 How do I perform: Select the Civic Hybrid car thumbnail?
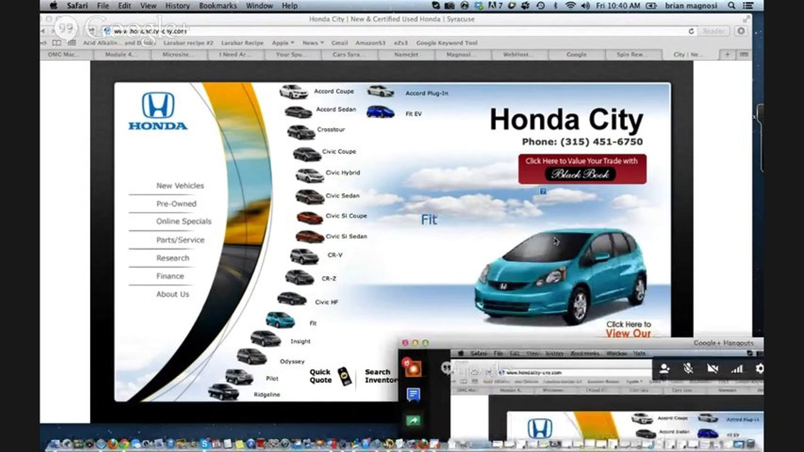309,175
